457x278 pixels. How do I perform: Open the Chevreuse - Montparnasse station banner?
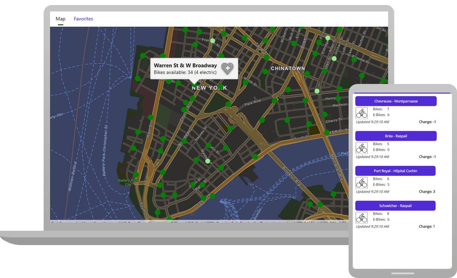click(396, 101)
